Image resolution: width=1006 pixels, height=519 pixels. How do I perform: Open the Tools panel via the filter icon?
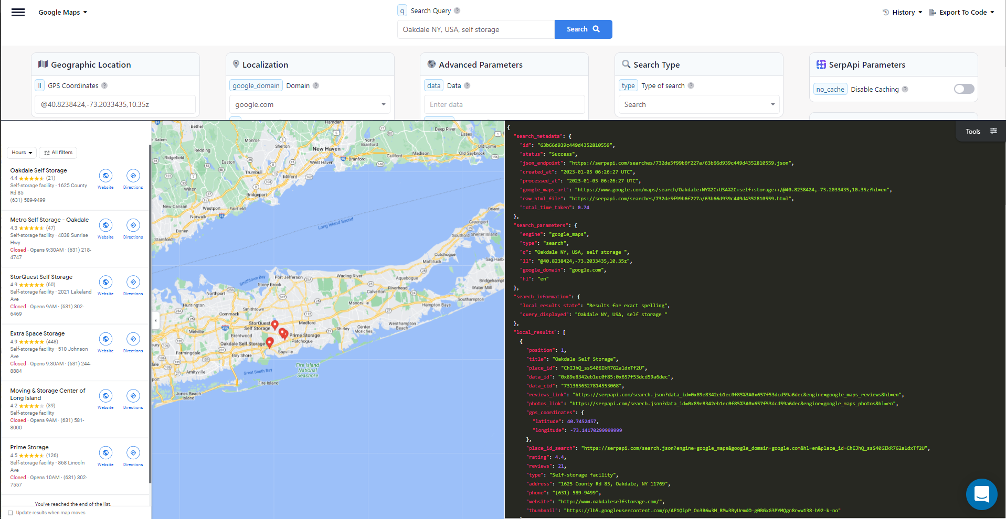(994, 131)
